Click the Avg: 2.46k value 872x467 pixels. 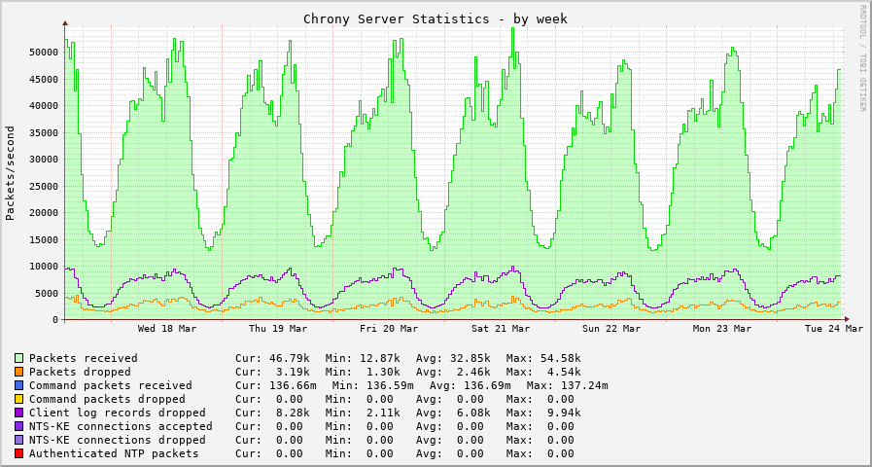pyautogui.click(x=453, y=372)
